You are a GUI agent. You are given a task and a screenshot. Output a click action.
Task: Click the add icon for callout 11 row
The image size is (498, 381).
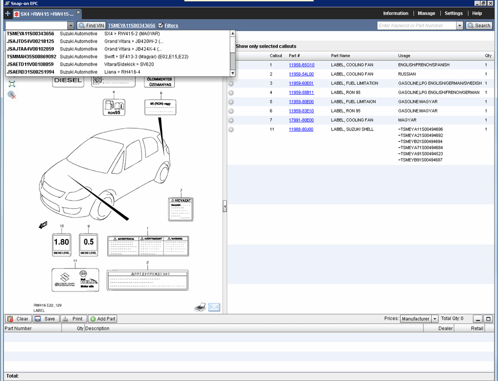pyautogui.click(x=231, y=130)
